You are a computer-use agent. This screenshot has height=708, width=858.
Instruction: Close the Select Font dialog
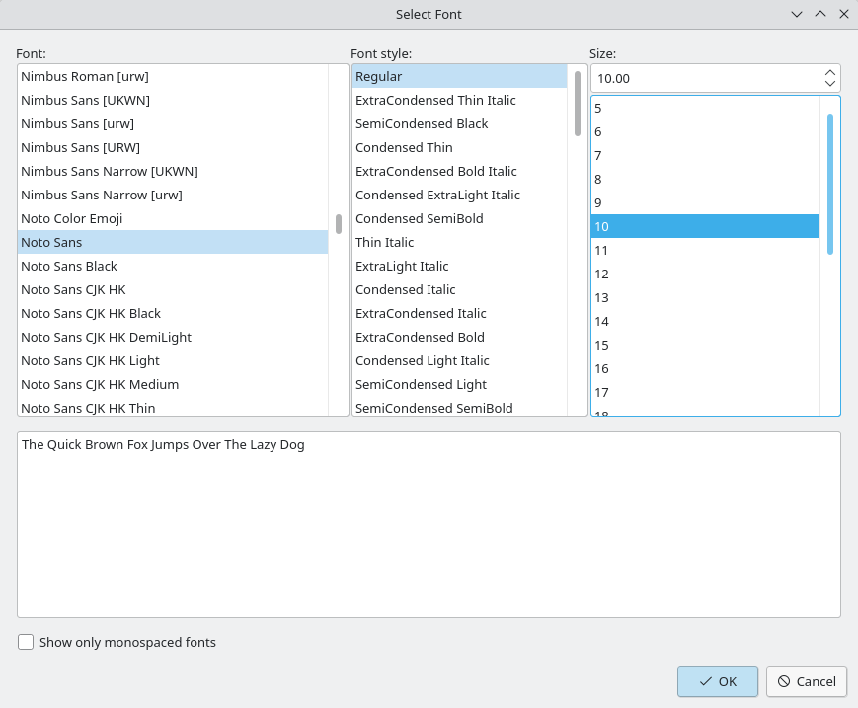pos(844,14)
